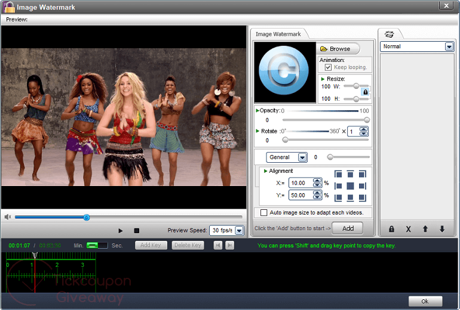
Task: Adjust the width resize slider
Action: [356, 86]
